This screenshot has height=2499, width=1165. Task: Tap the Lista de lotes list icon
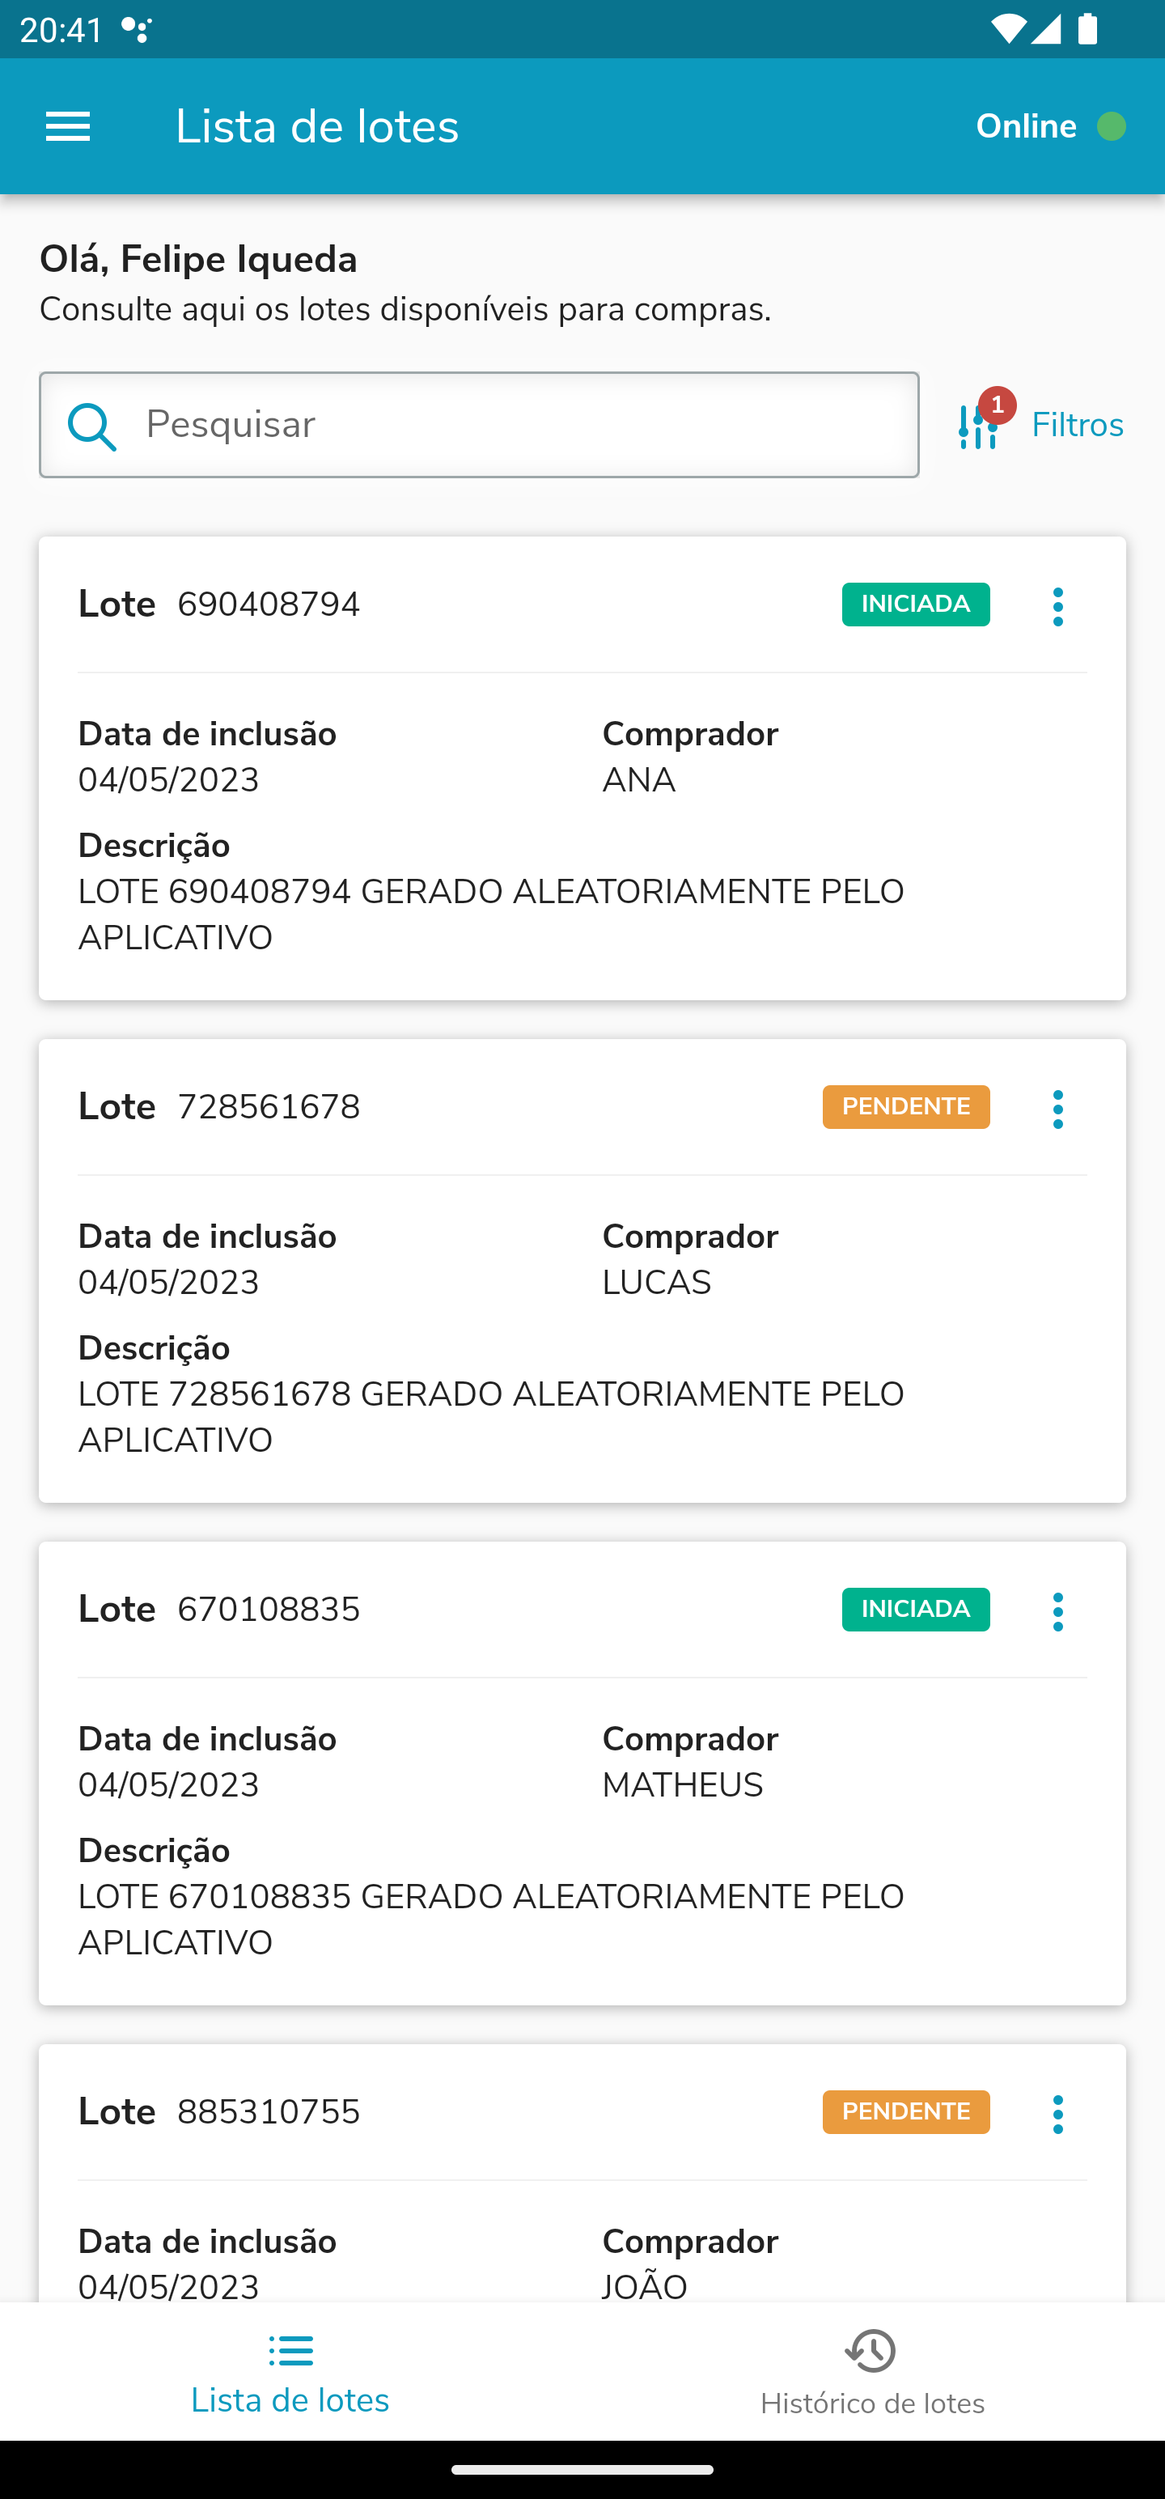(x=291, y=2351)
